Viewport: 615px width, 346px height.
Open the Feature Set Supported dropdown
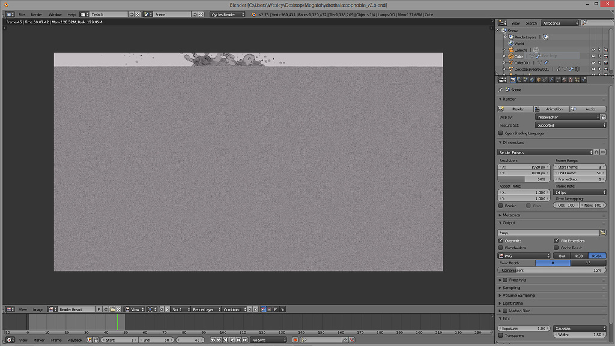(571, 125)
